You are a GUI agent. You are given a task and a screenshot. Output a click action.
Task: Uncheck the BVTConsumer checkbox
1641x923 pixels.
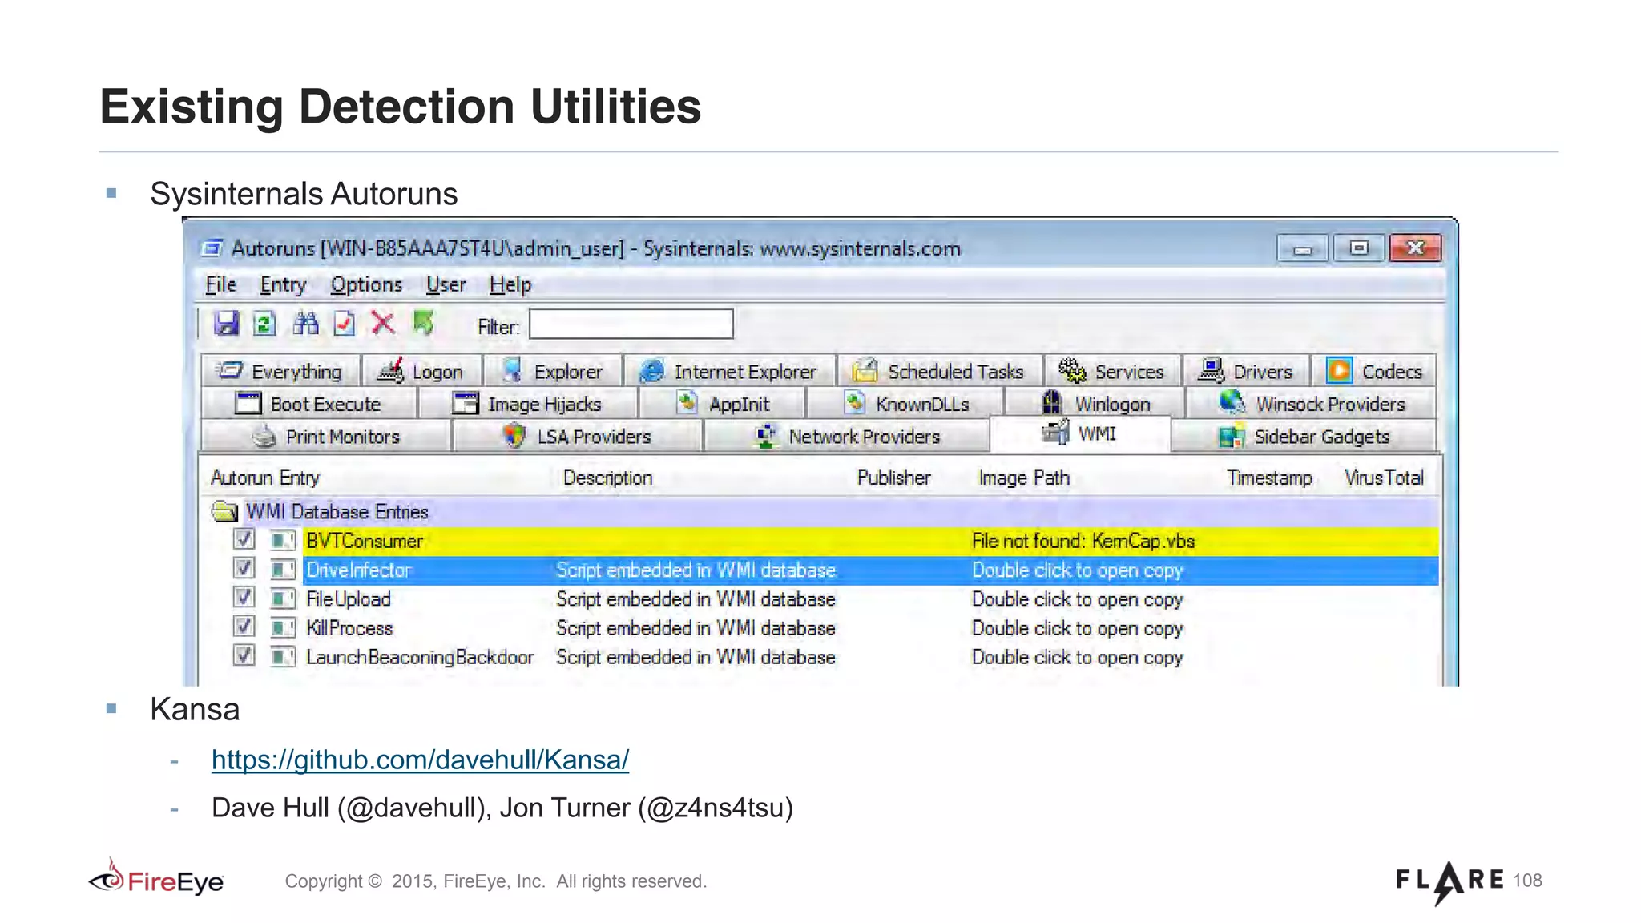(x=244, y=539)
